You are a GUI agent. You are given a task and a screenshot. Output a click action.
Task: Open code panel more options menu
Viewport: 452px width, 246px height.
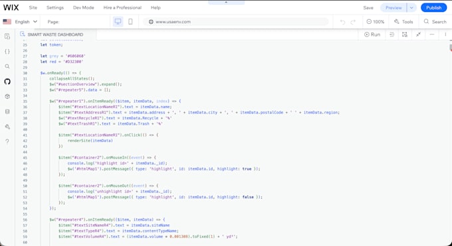445,34
